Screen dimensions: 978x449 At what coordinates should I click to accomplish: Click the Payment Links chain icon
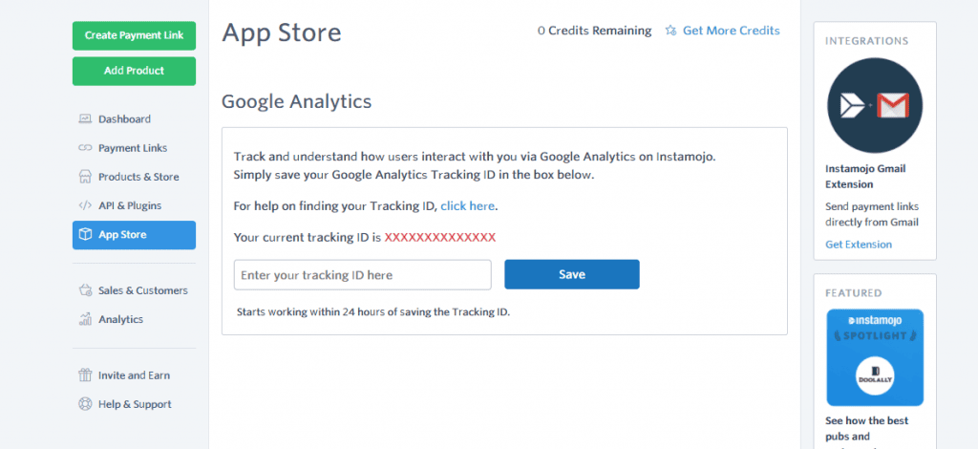84,148
